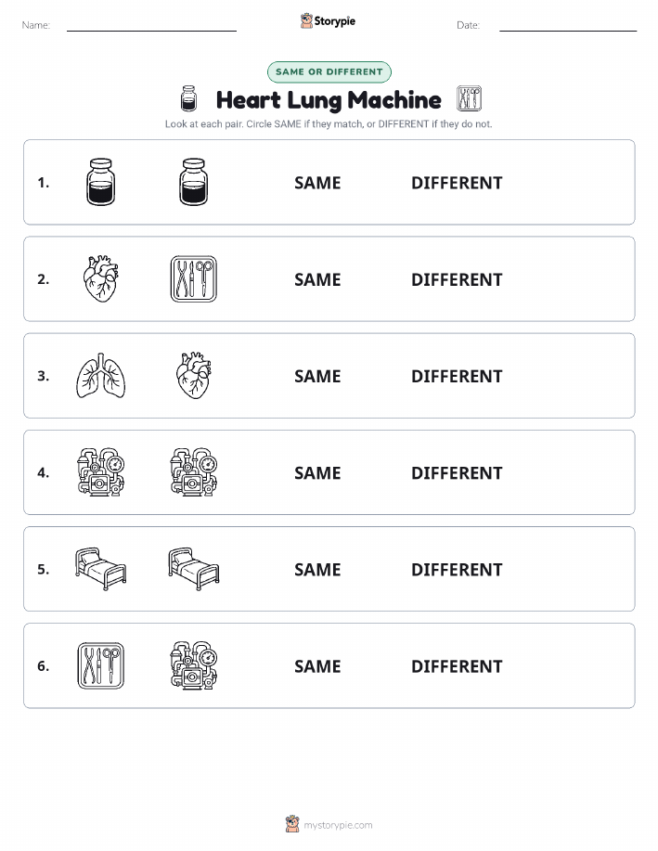Image resolution: width=658 pixels, height=851 pixels.
Task: Choose DIFFERENT for pair 2
Action: coord(457,279)
